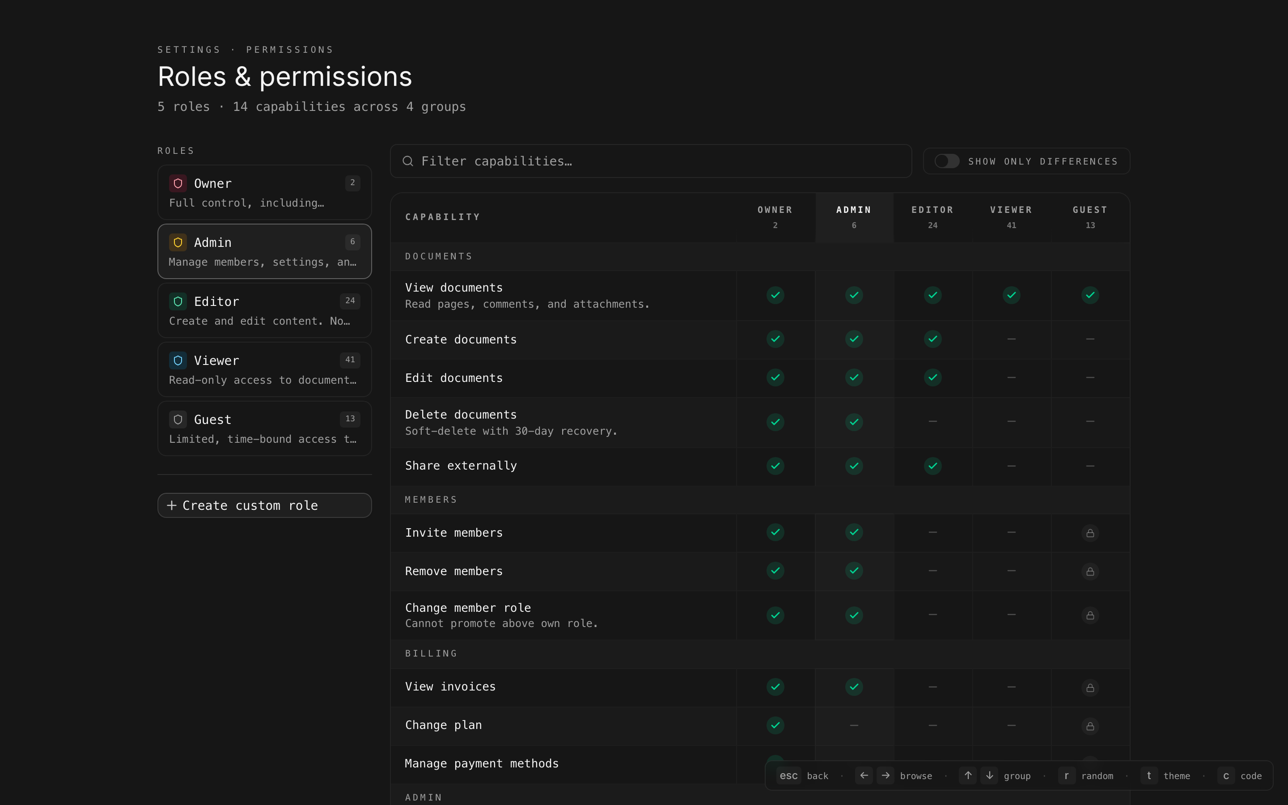Toggle the Admin cell for Change plan
Screen dimensions: 1288x805
coord(854,725)
